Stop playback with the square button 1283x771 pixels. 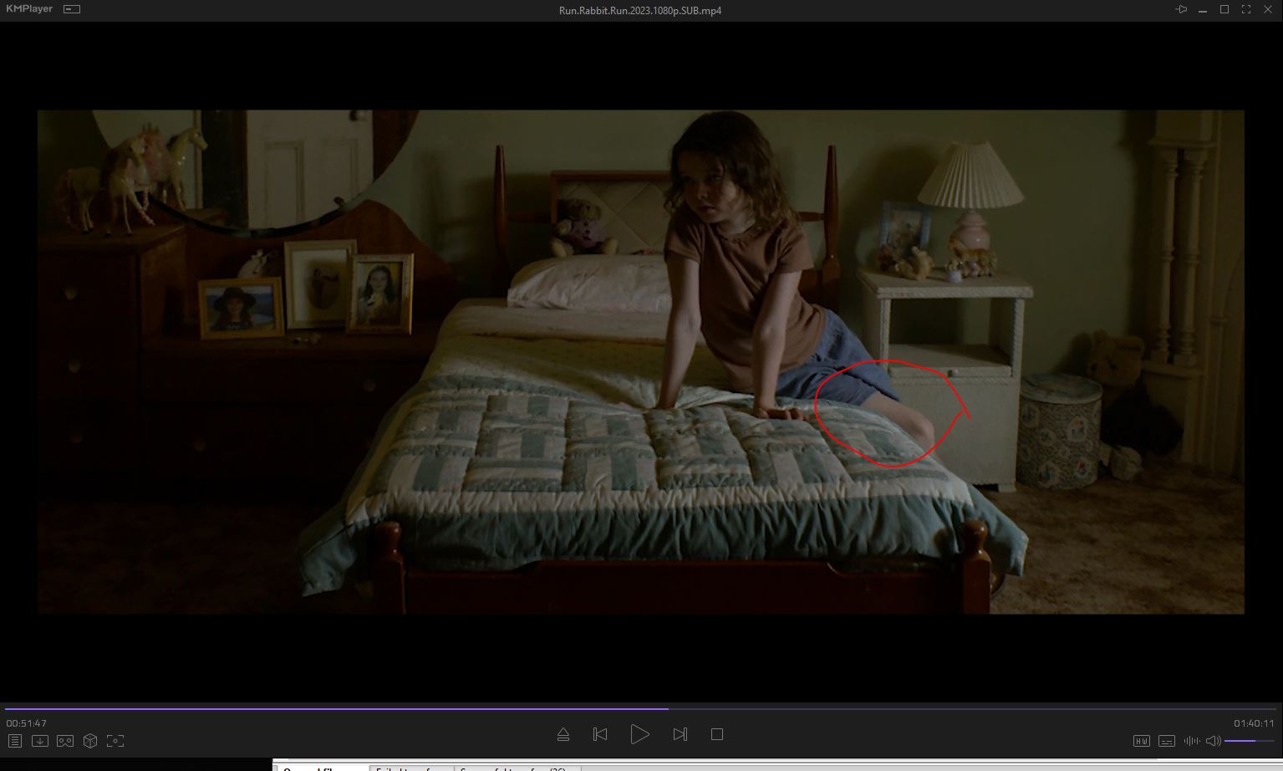tap(716, 734)
